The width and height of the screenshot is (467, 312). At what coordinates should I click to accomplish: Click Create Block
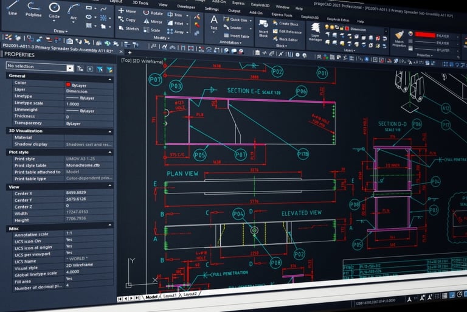point(286,24)
